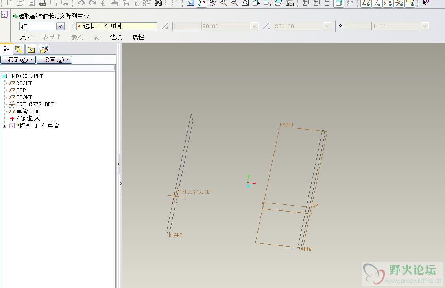
Task: Click the first direction count field
Action: 187,26
